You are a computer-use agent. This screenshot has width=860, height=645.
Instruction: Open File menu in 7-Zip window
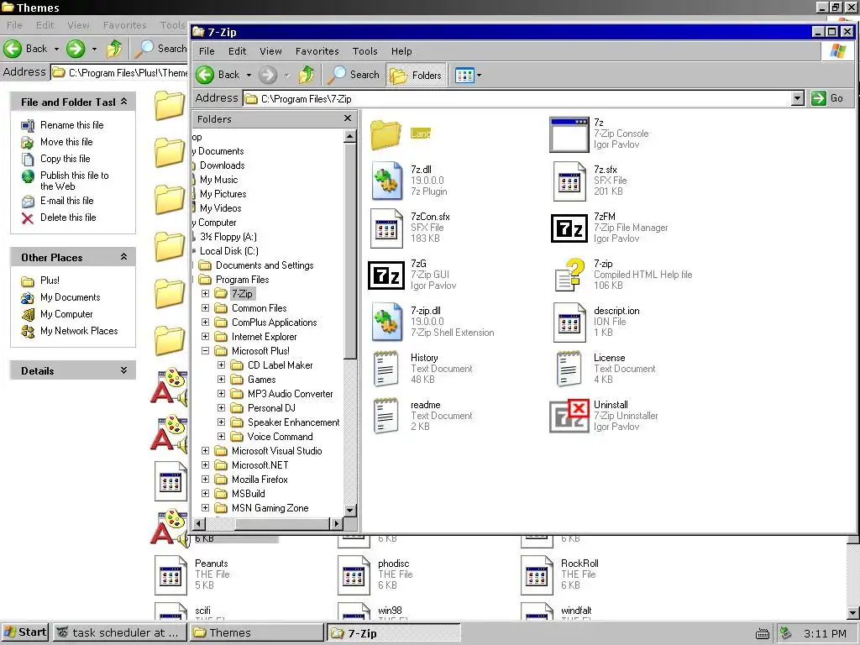click(x=207, y=51)
